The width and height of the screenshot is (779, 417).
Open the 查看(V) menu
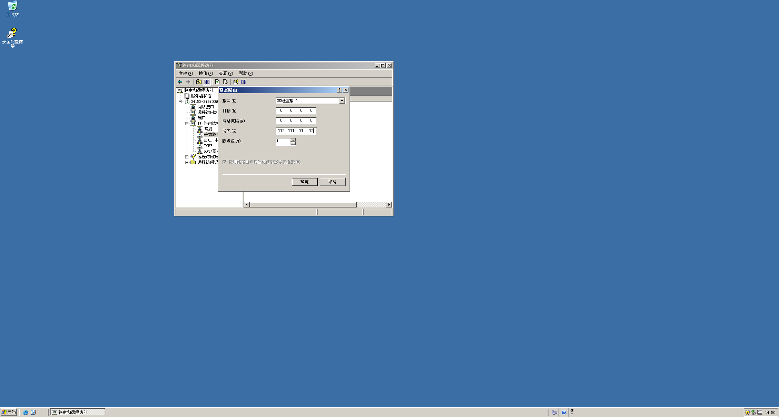pyautogui.click(x=226, y=74)
